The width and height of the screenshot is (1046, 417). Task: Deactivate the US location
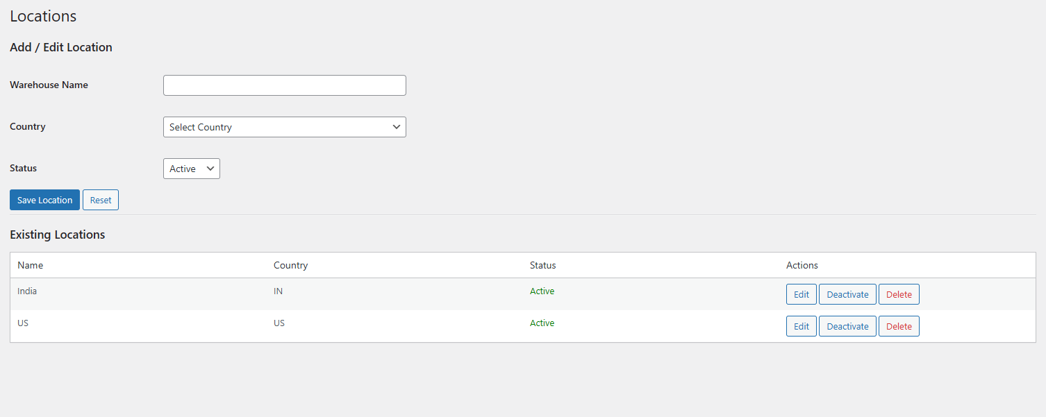coord(847,326)
